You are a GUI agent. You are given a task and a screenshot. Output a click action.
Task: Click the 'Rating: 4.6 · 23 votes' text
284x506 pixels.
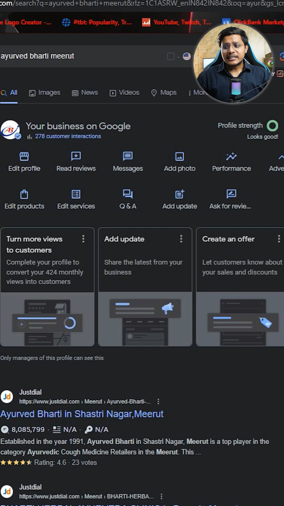tap(65, 463)
